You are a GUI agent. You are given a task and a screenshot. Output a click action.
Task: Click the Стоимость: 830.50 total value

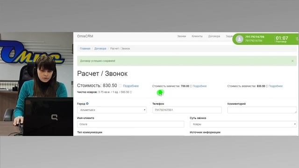97,85
